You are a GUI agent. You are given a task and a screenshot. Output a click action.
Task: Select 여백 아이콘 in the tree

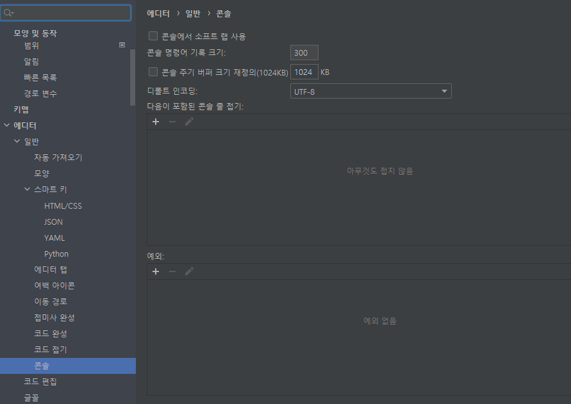pos(54,286)
